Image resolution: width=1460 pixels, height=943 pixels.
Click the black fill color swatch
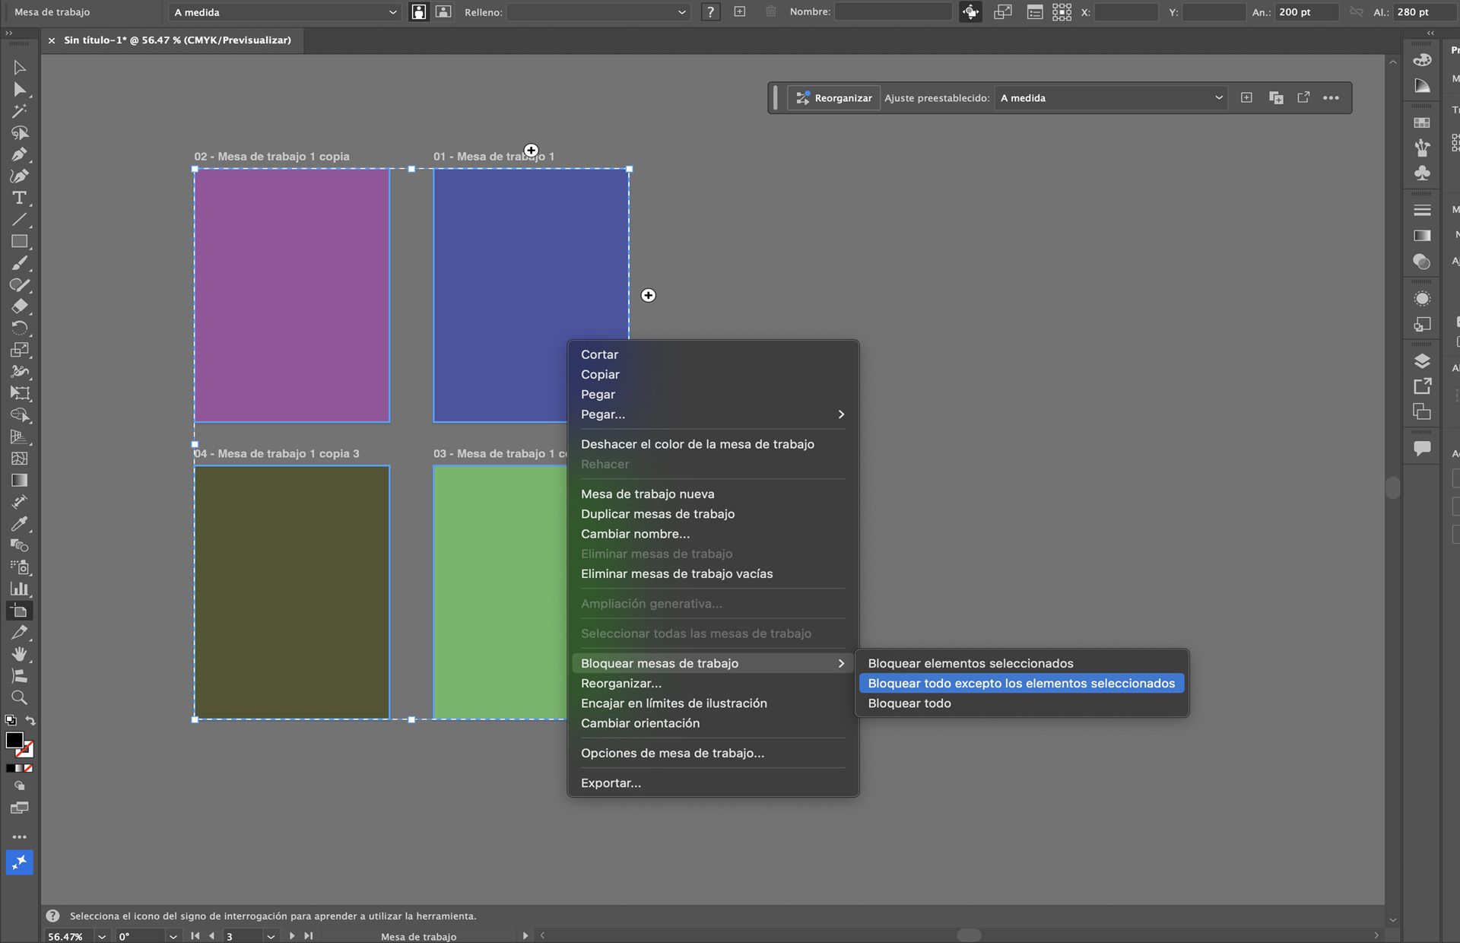(x=14, y=740)
